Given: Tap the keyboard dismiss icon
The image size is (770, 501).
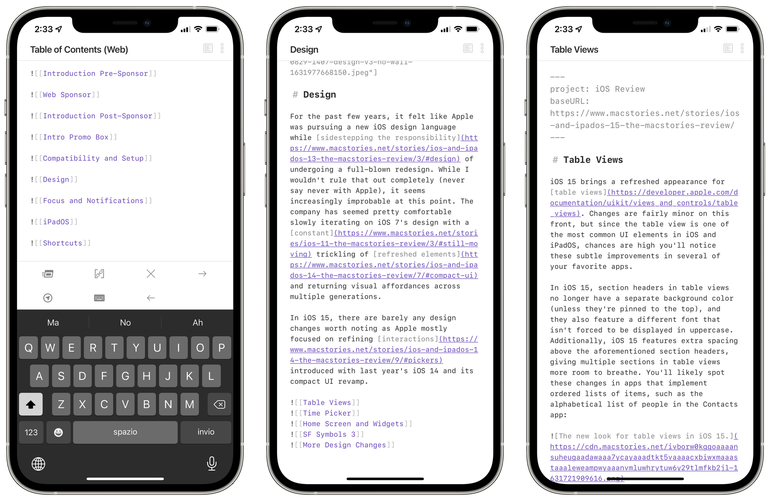Looking at the screenshot, I should point(99,297).
